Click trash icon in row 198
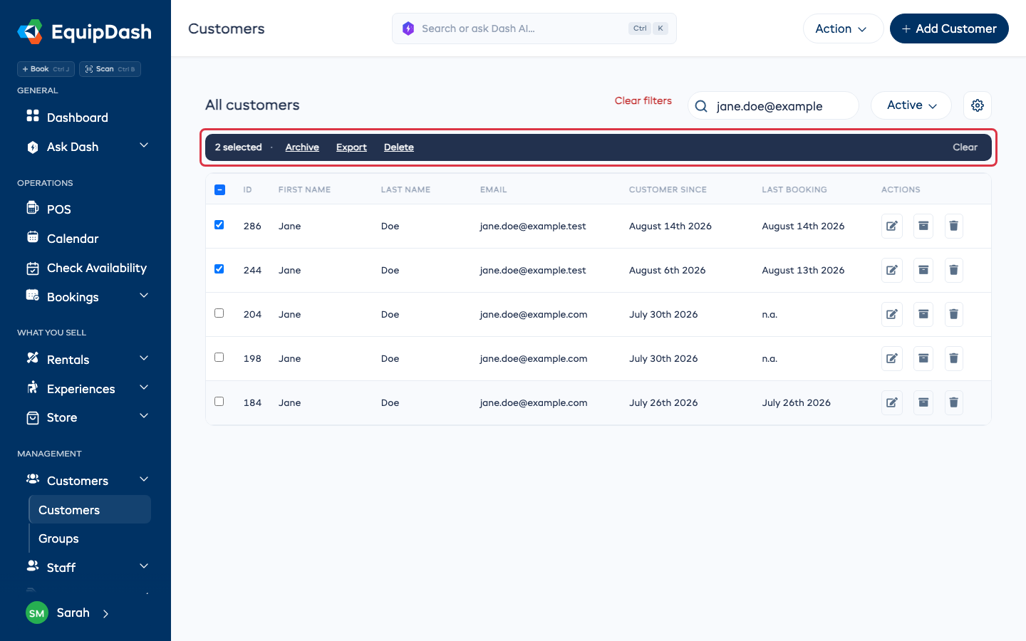This screenshot has height=641, width=1026. [953, 358]
